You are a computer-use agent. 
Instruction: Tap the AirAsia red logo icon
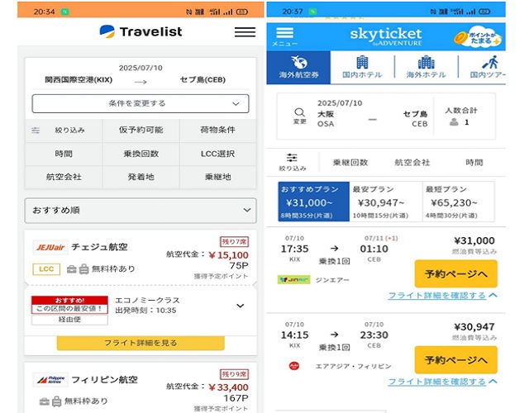[x=294, y=366]
